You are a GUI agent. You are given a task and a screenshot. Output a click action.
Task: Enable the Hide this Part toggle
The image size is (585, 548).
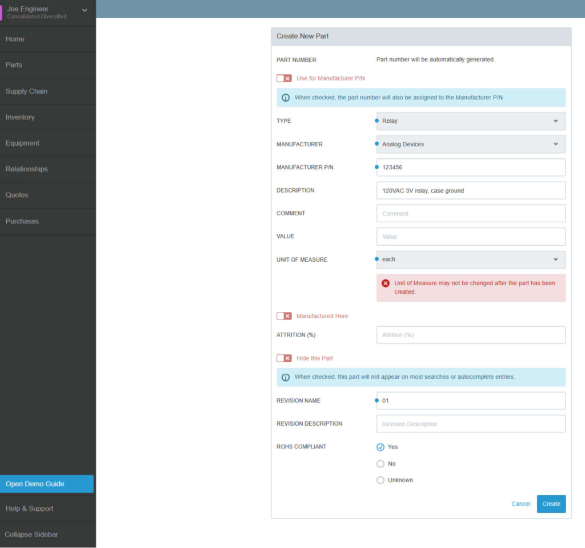click(284, 358)
